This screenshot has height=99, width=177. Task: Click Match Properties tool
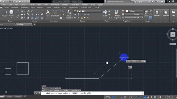pyautogui.click(x=117, y=14)
